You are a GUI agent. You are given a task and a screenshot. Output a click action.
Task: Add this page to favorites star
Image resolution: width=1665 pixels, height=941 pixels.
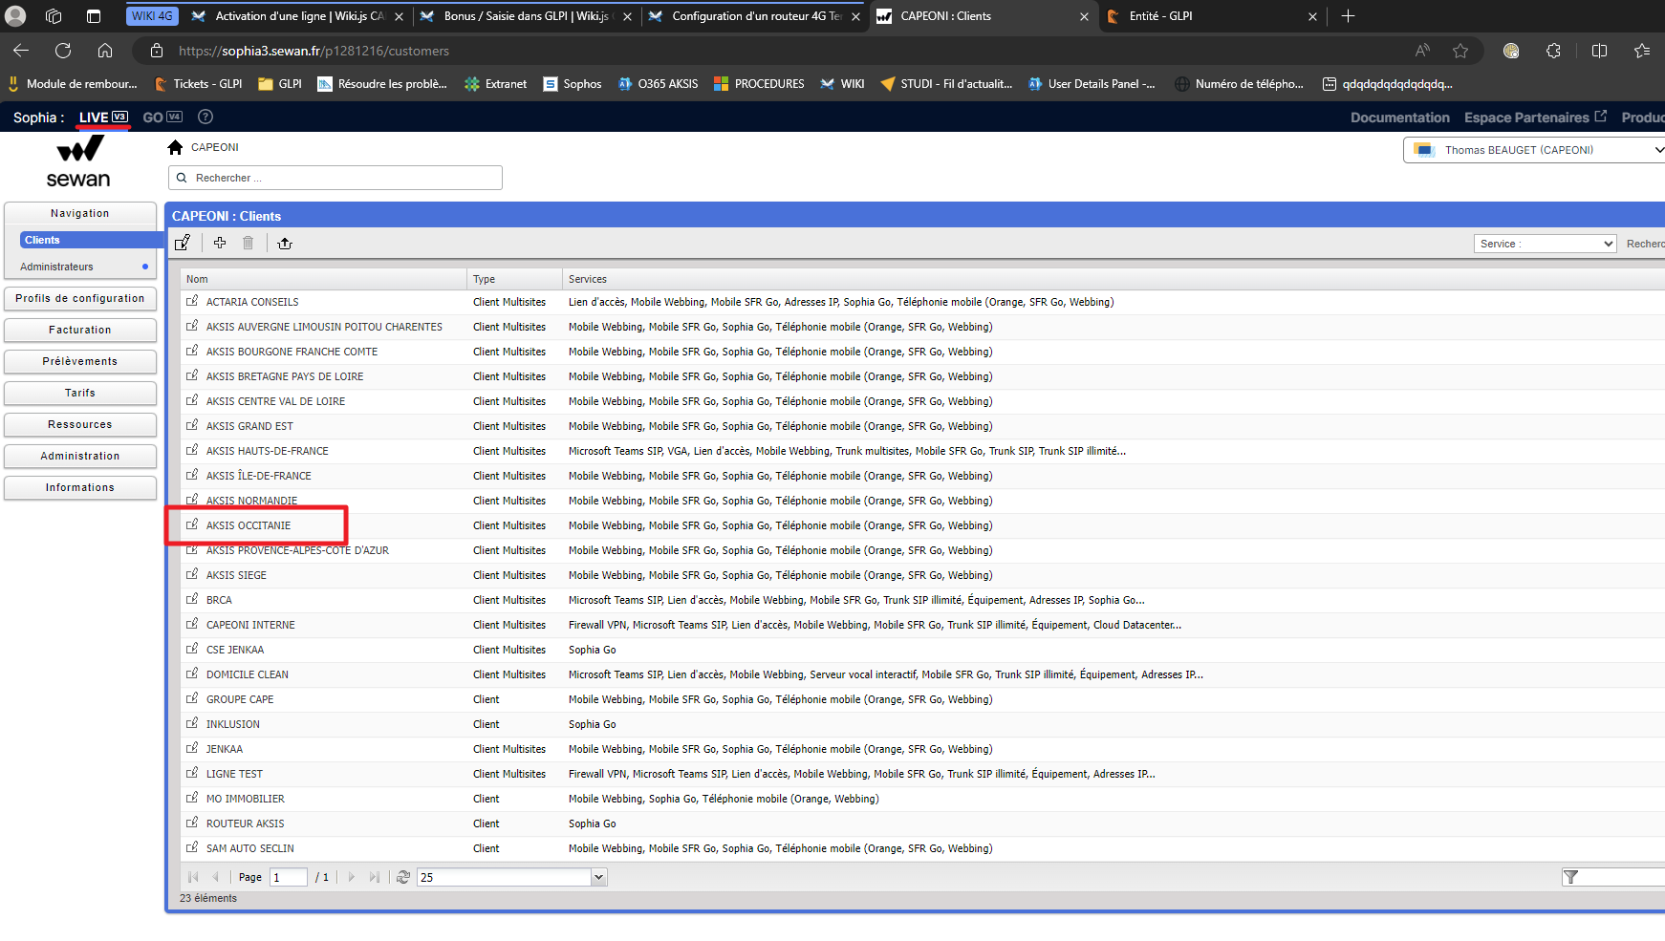[1460, 51]
